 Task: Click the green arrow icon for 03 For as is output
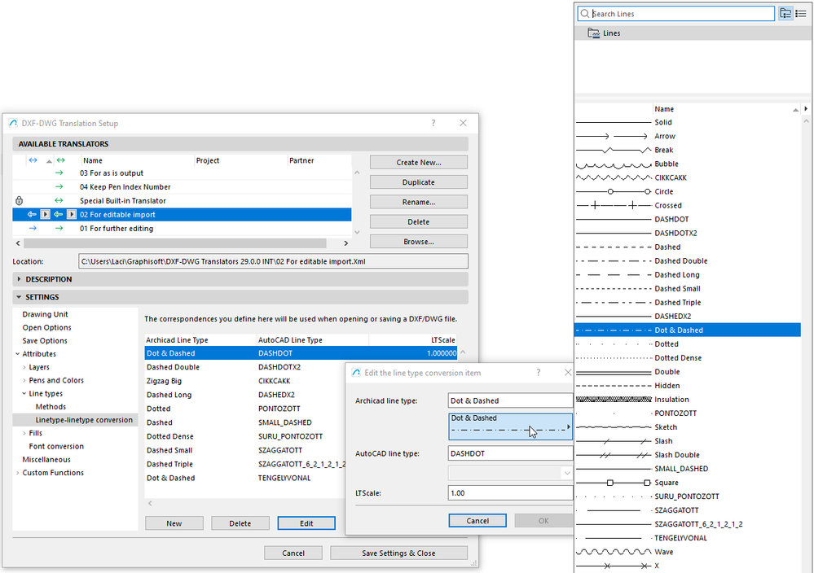(x=59, y=173)
